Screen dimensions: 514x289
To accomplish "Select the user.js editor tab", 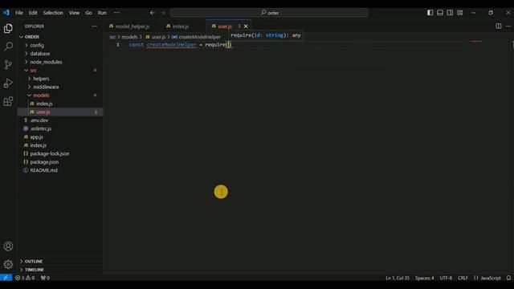I will (x=225, y=26).
